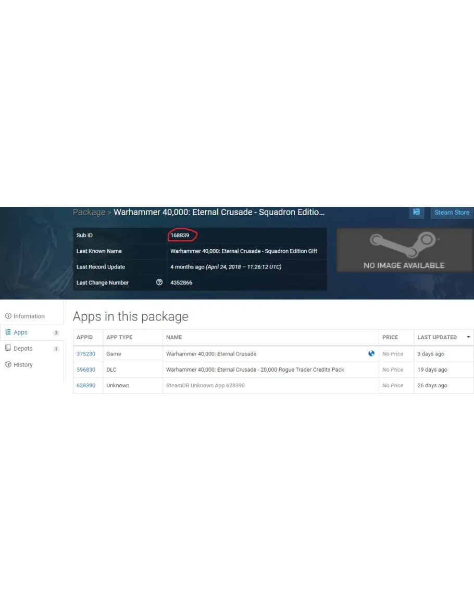
Task: Click the globe icon in Eternal Crusade row
Action: pos(371,353)
